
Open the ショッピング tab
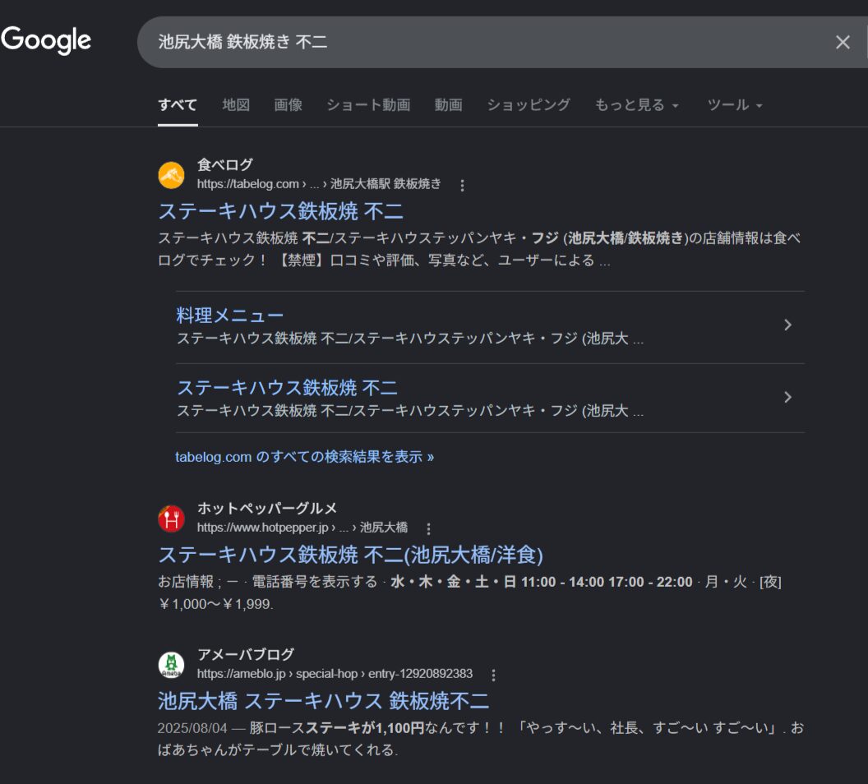point(528,104)
